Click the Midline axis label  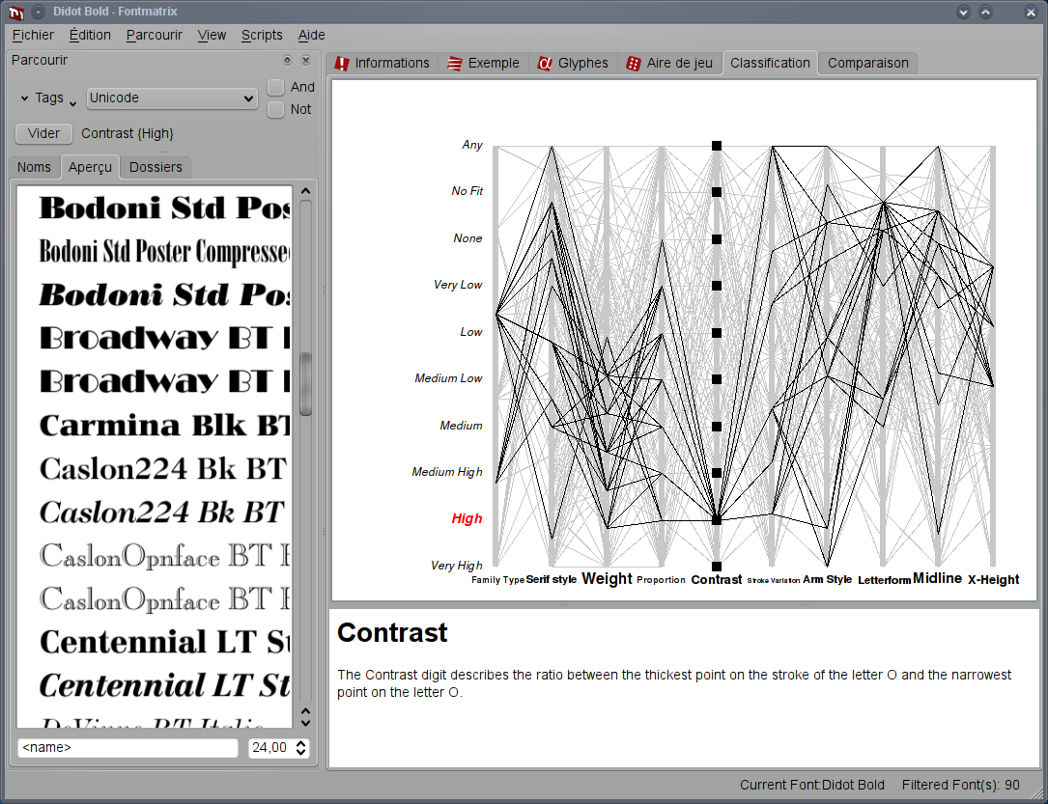pyautogui.click(x=938, y=578)
